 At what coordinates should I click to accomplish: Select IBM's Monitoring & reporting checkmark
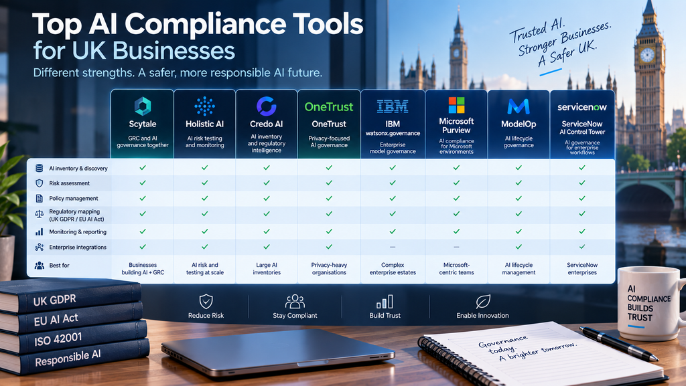tap(393, 231)
